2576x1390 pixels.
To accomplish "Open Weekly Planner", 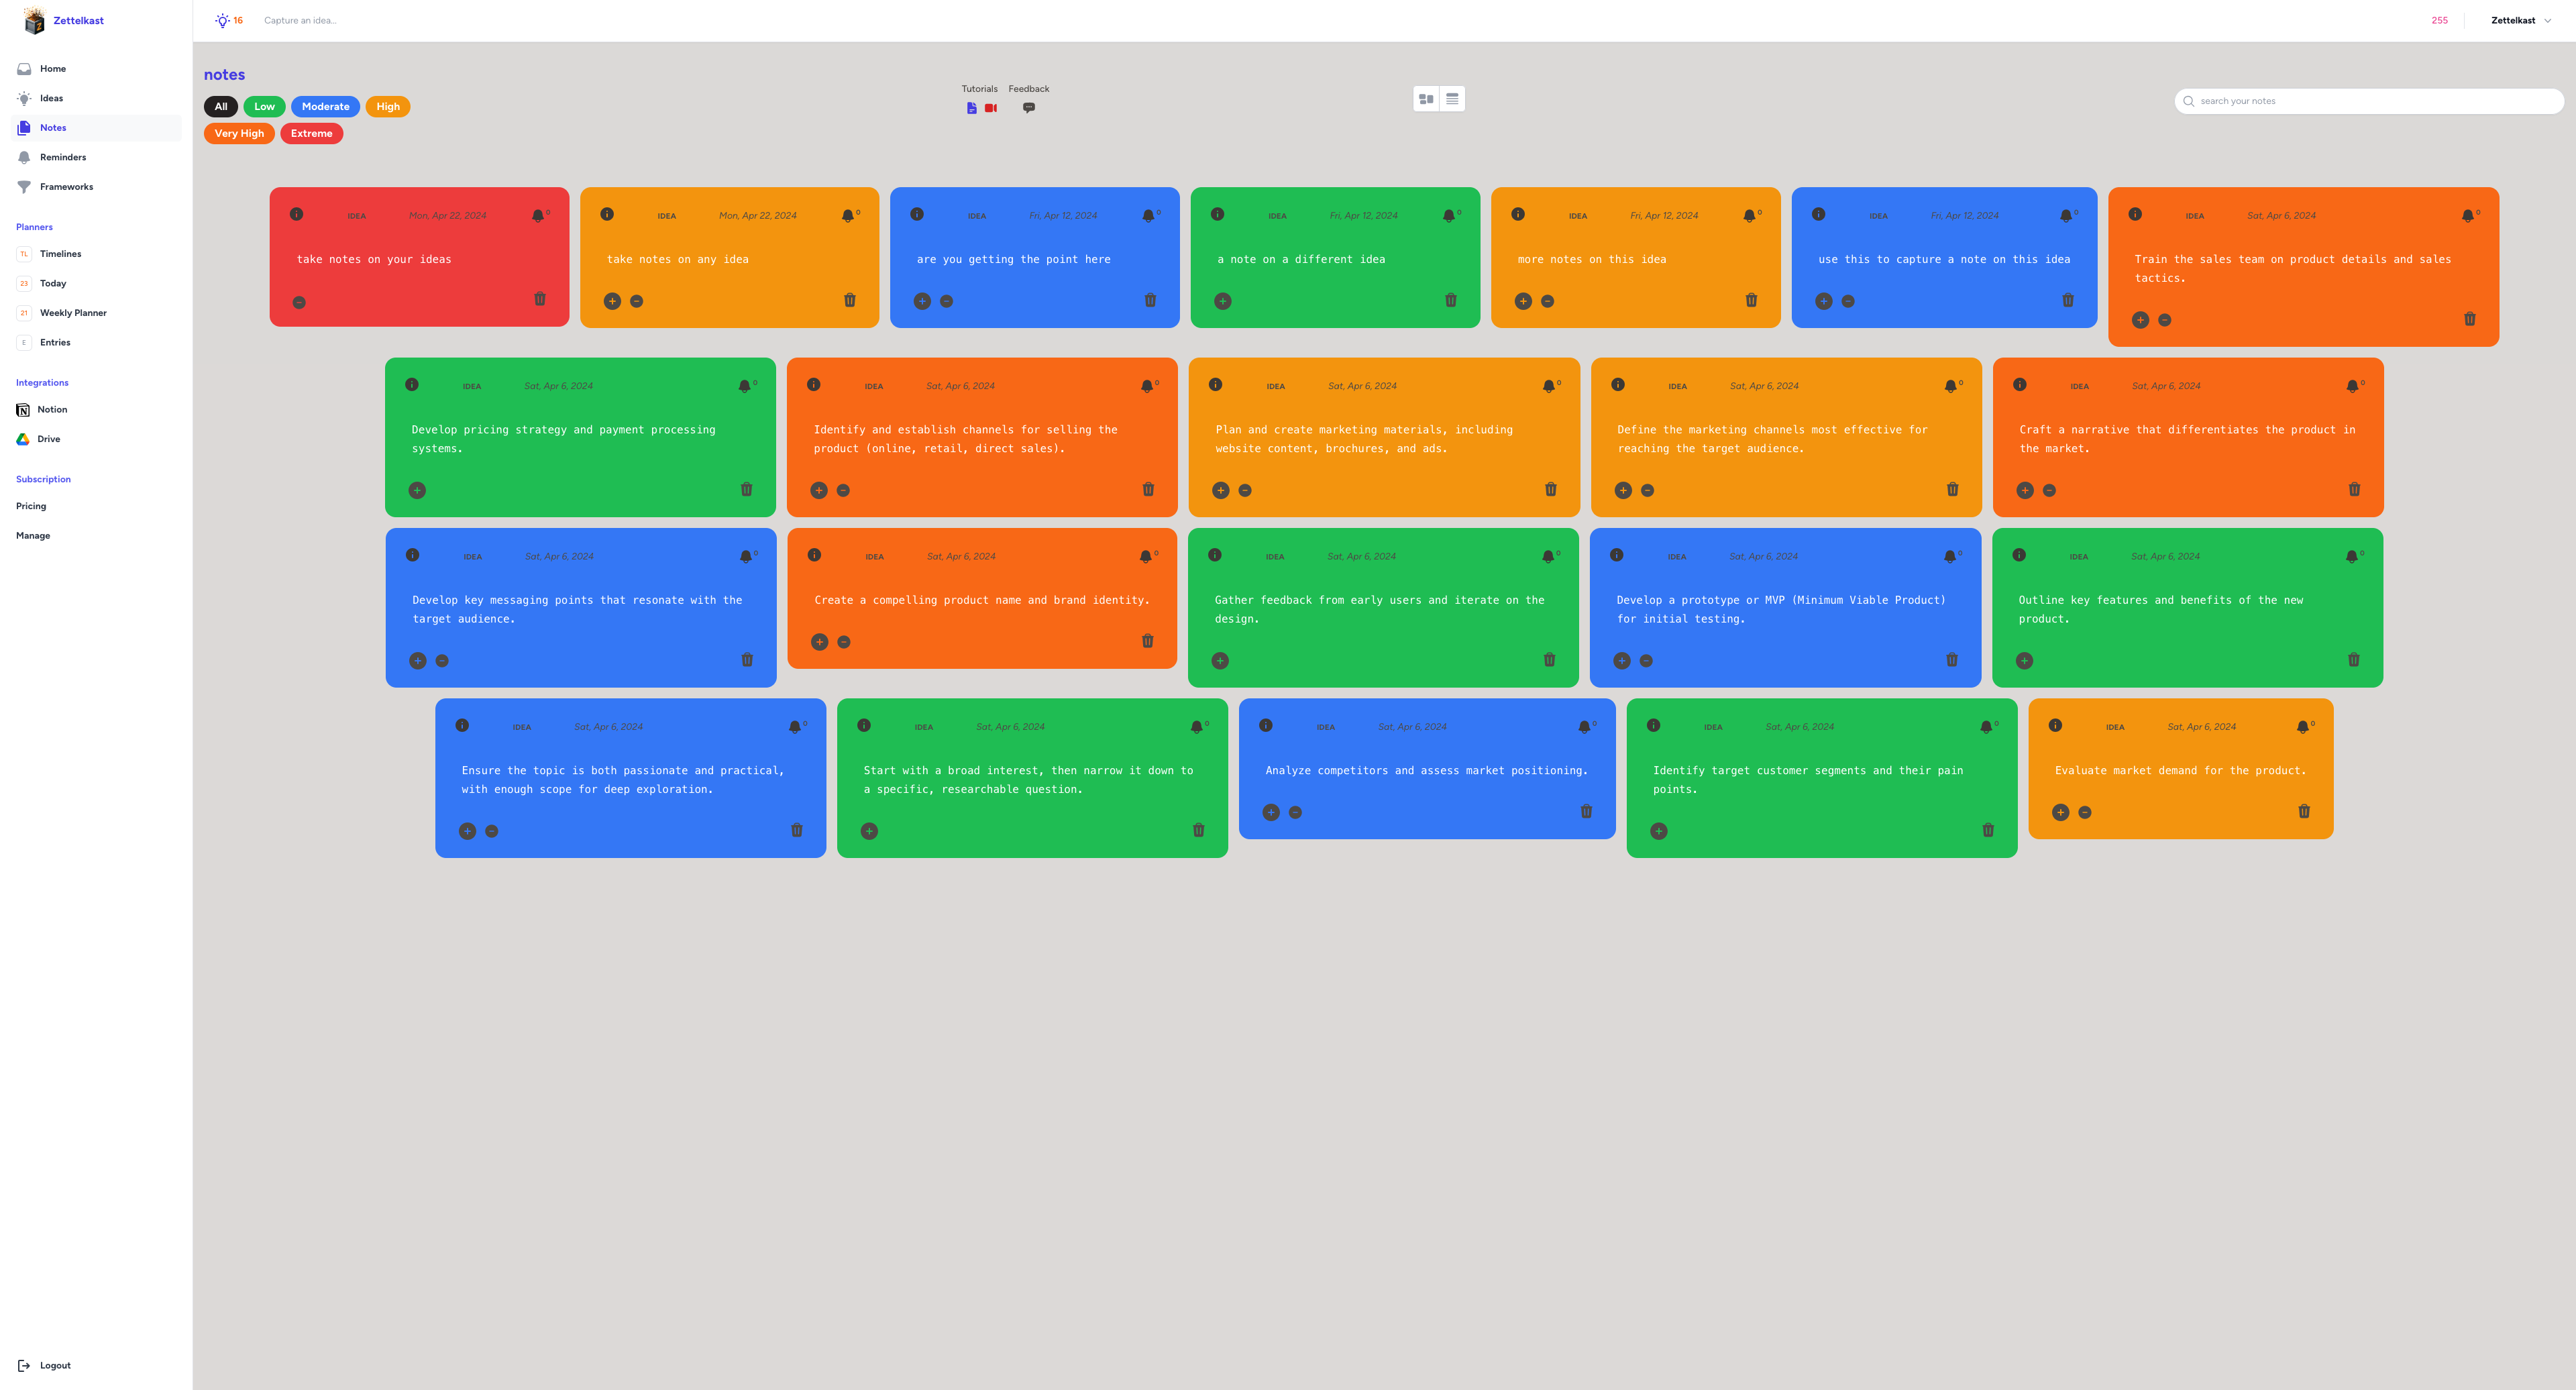I will point(96,313).
